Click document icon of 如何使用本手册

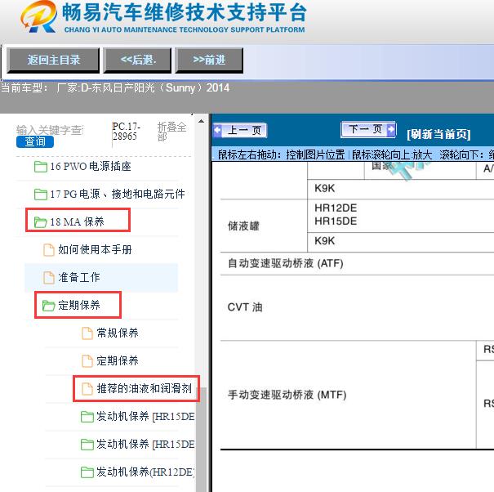pyautogui.click(x=49, y=250)
